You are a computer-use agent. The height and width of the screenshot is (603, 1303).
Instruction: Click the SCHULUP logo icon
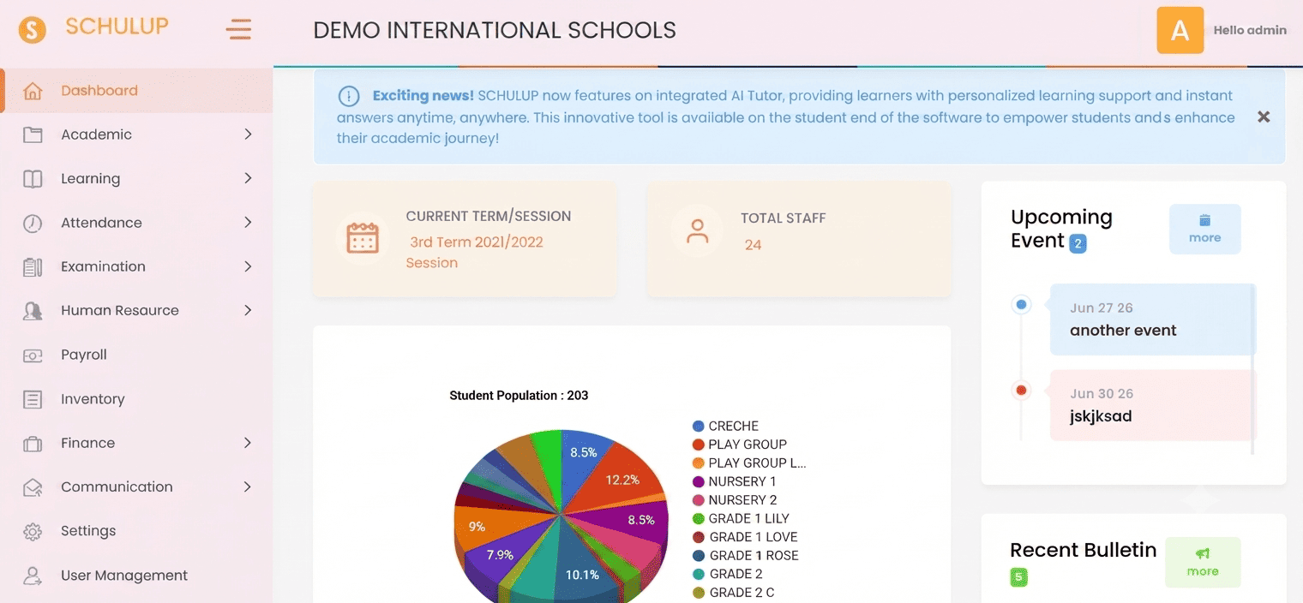32,31
